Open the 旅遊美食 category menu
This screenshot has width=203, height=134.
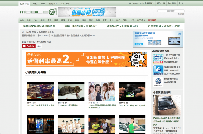click(x=141, y=20)
